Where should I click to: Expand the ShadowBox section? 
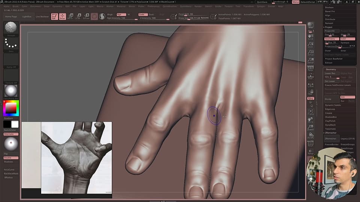[331, 117]
